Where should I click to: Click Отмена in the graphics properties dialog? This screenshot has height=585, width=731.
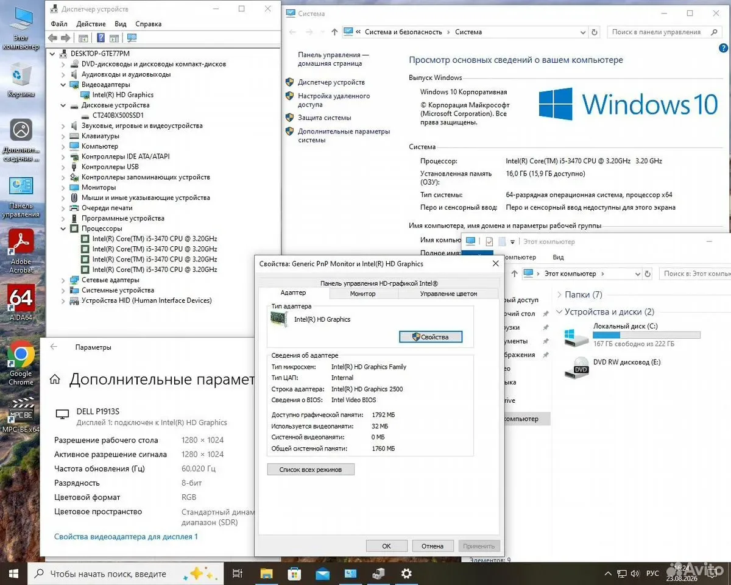(x=433, y=546)
